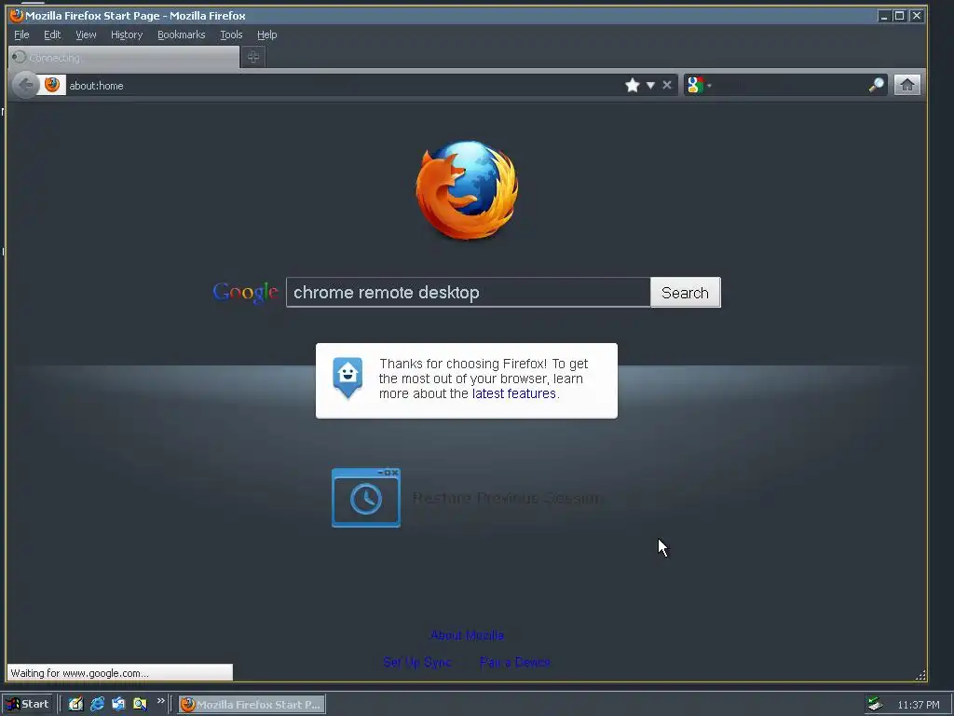
Task: Click the Restore Previous Session icon
Action: (365, 498)
